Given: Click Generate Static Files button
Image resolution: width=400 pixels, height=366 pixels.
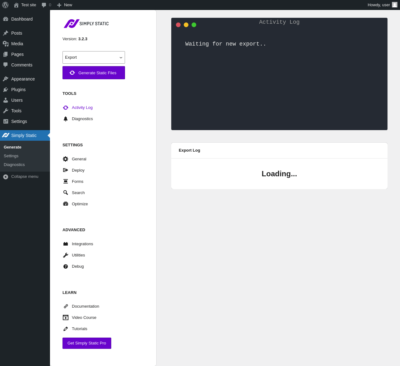Looking at the screenshot, I should click(x=94, y=73).
